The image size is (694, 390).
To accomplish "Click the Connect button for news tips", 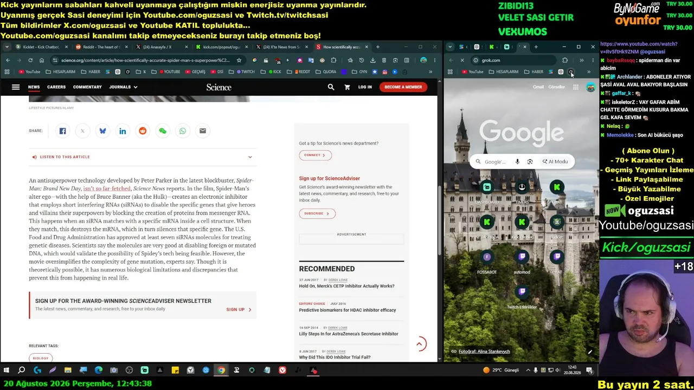I will coord(315,155).
